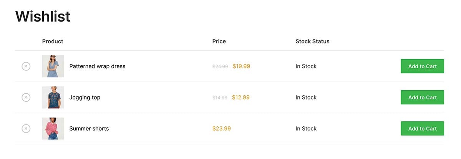The width and height of the screenshot is (461, 159).
Task: Click the $19.99 sale price
Action: pos(241,66)
